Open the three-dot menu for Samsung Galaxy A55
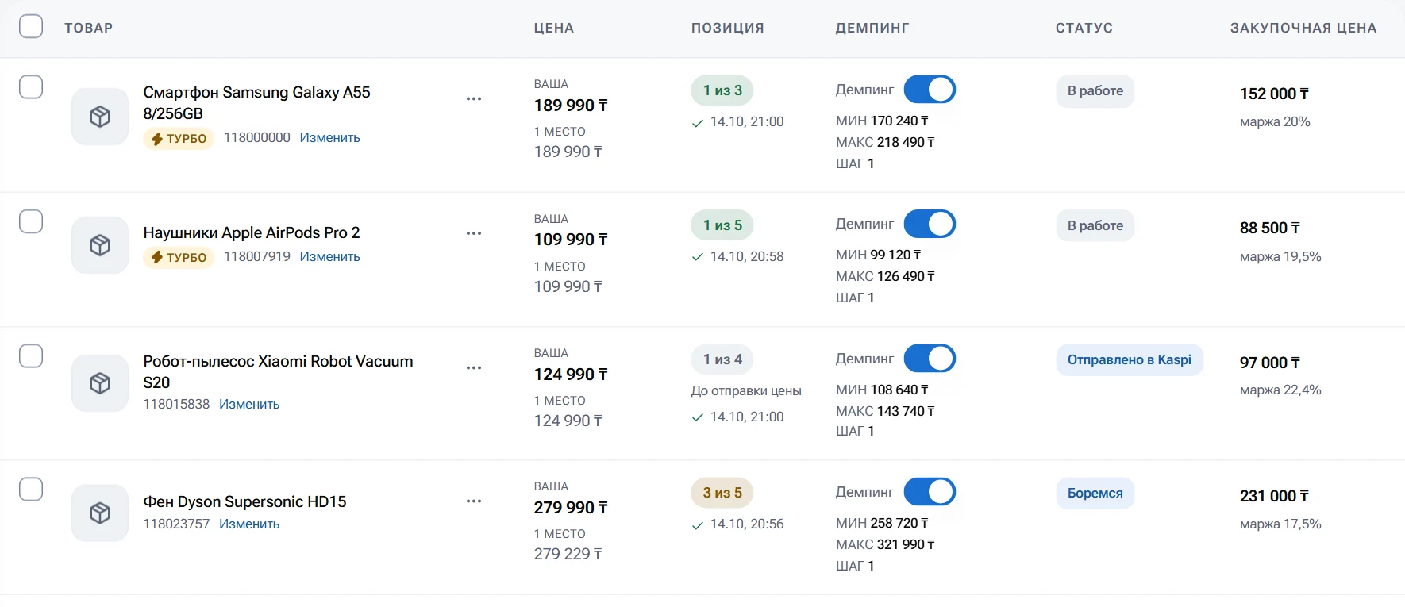The height and width of the screenshot is (607, 1405). (474, 99)
